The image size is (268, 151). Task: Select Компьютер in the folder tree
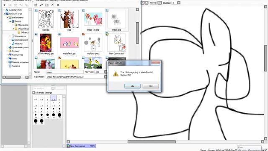click(x=18, y=55)
